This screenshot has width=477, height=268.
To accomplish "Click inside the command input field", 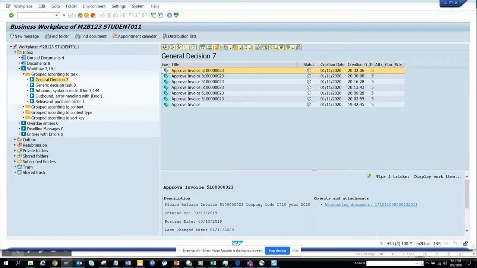I will tap(36, 15).
